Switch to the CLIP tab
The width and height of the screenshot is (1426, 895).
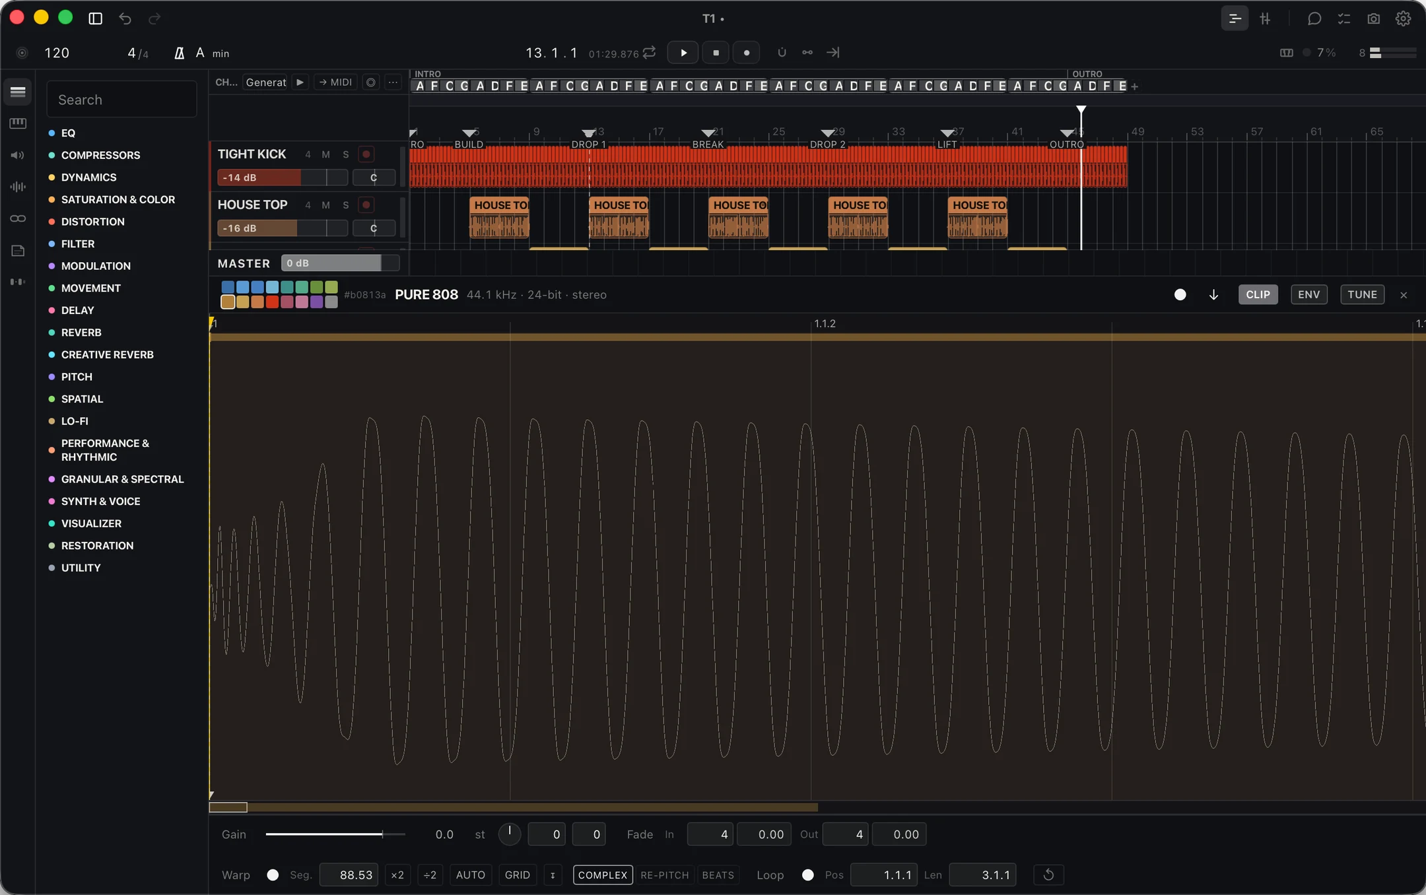click(x=1258, y=295)
